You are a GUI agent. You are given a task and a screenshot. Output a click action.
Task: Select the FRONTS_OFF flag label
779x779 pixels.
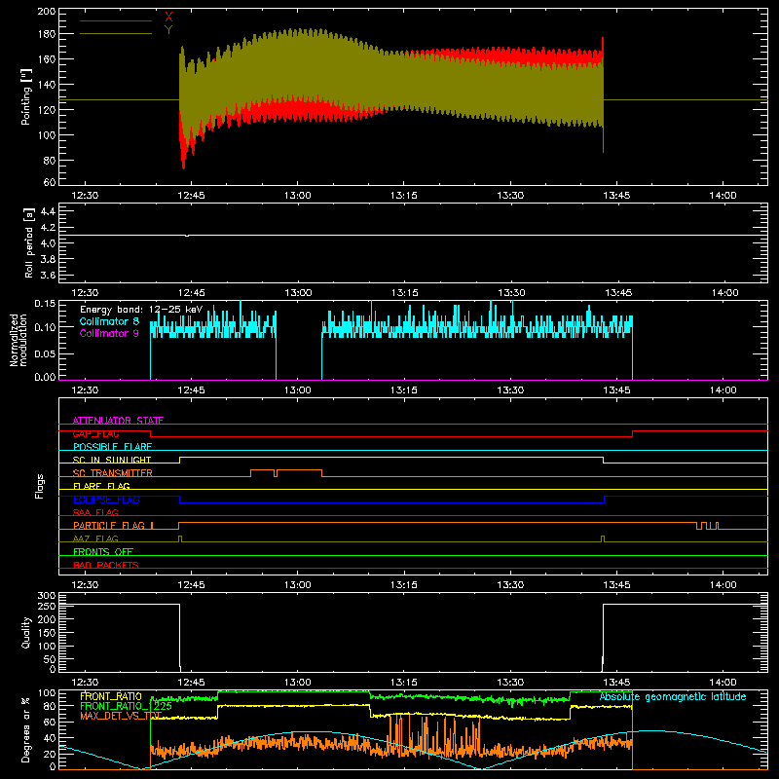(x=103, y=552)
